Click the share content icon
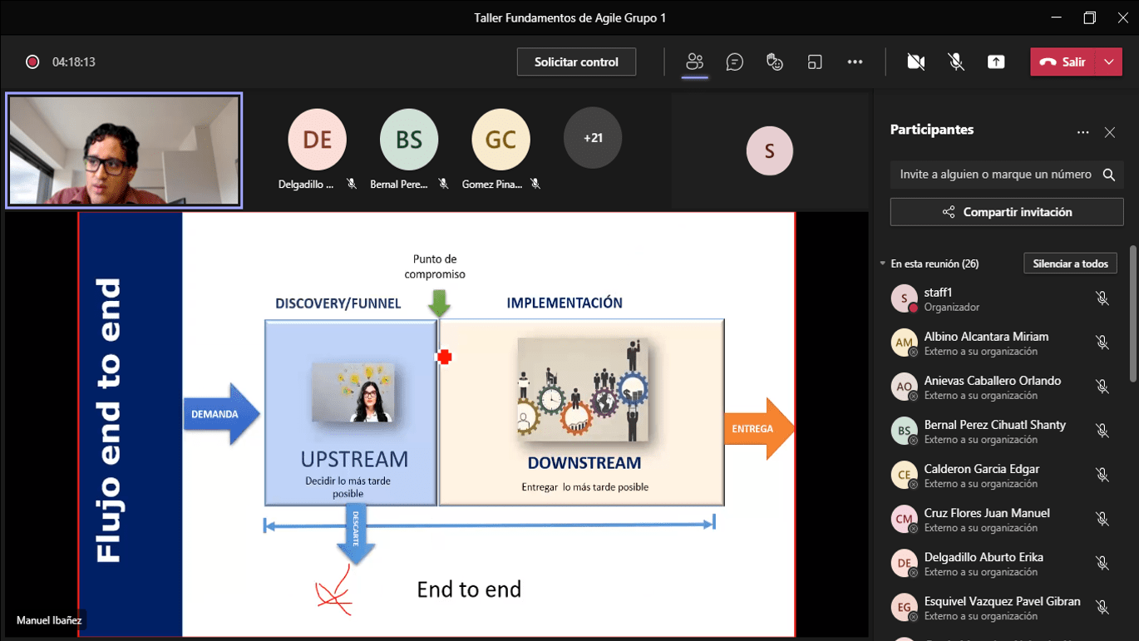The height and width of the screenshot is (641, 1139). tap(996, 62)
